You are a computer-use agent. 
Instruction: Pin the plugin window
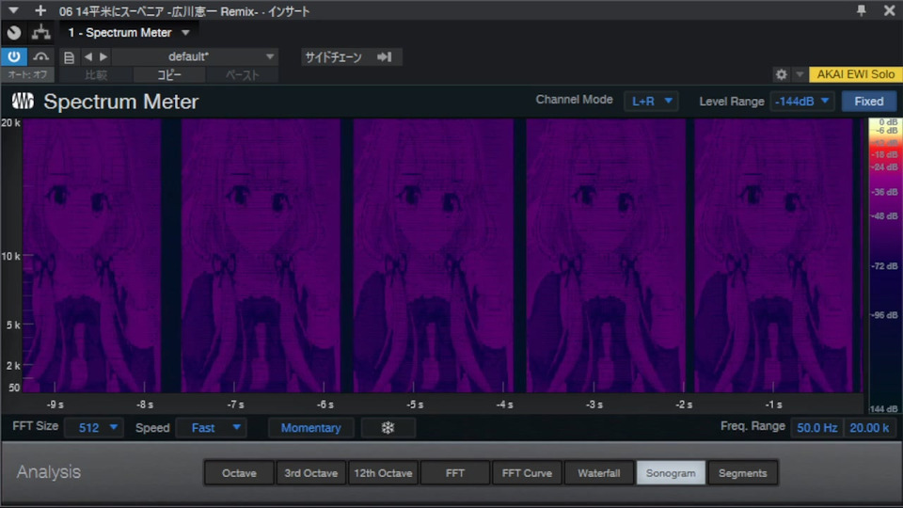861,10
